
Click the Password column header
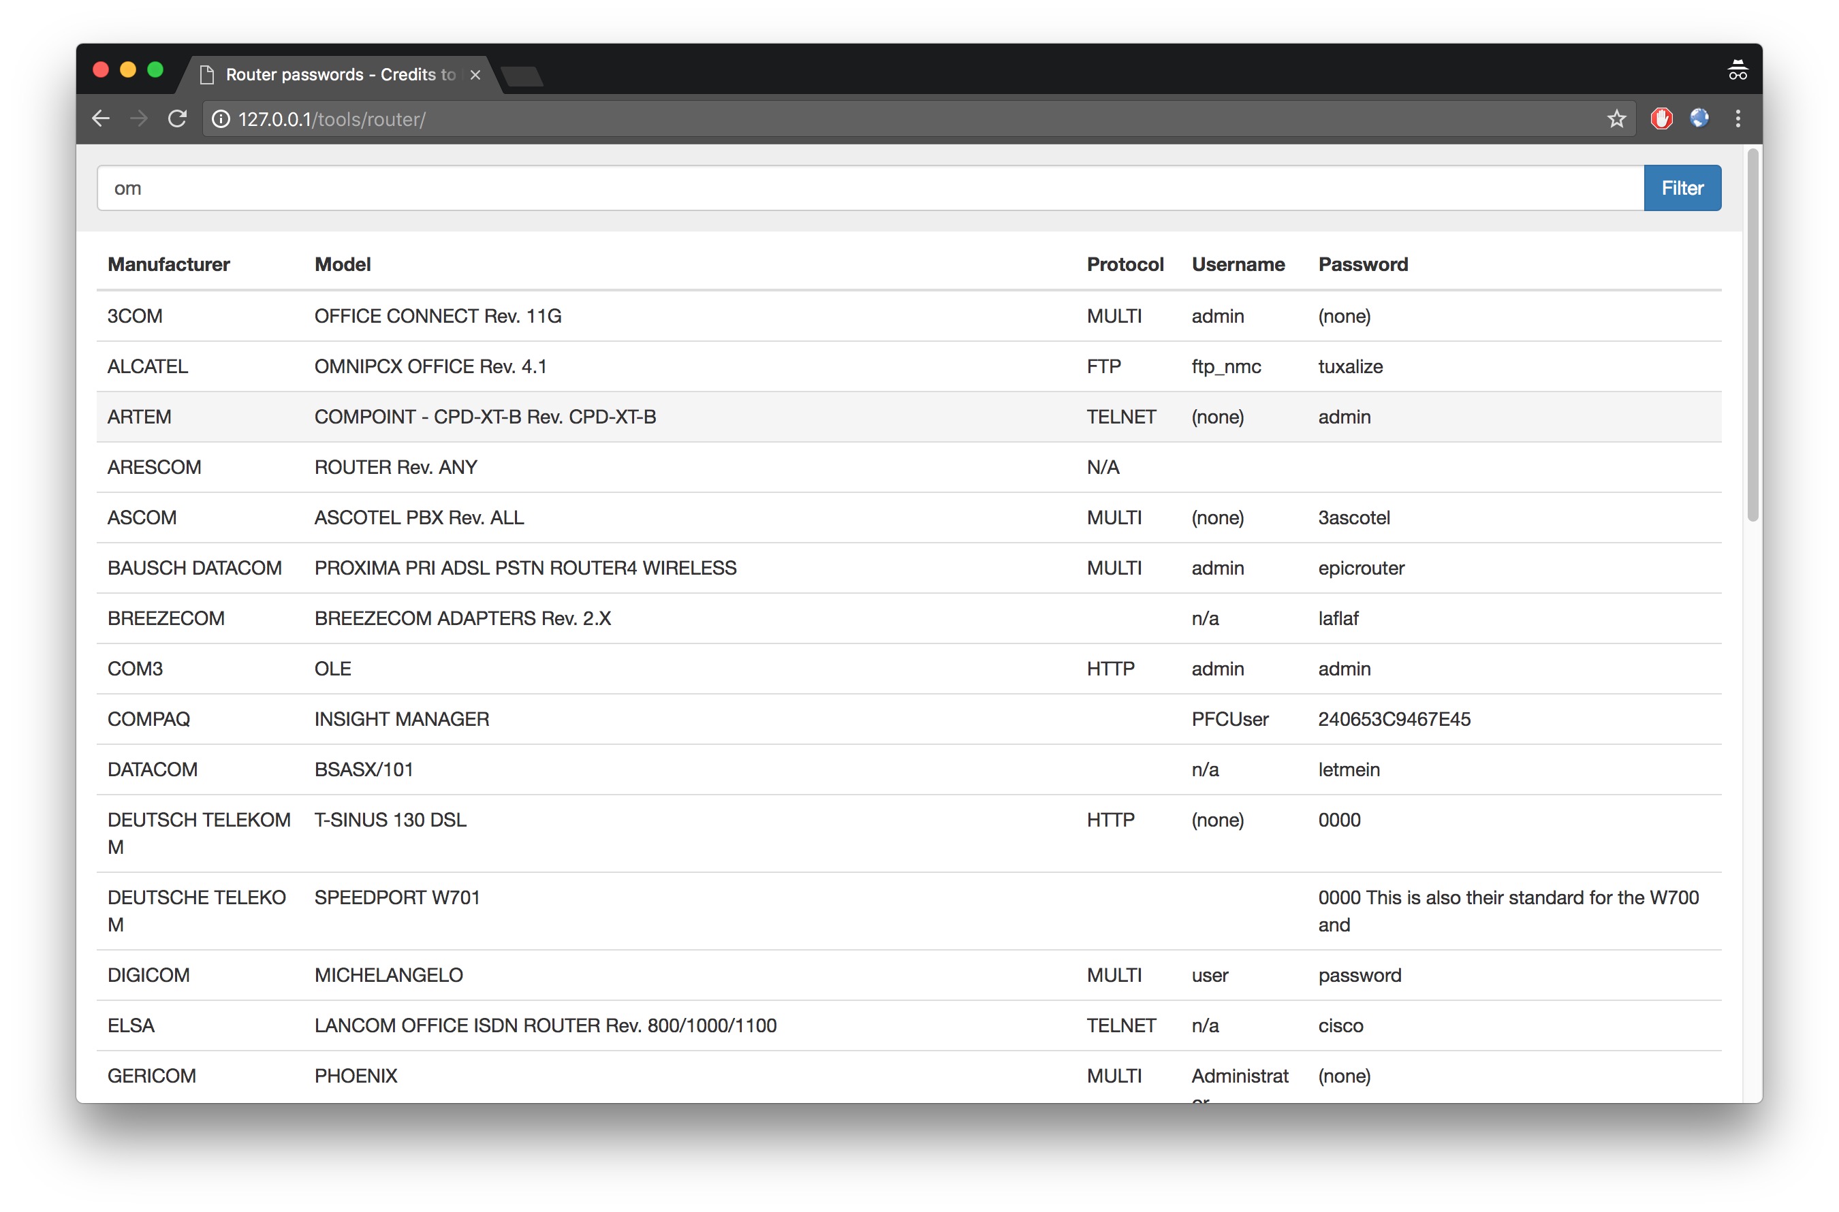(x=1363, y=264)
